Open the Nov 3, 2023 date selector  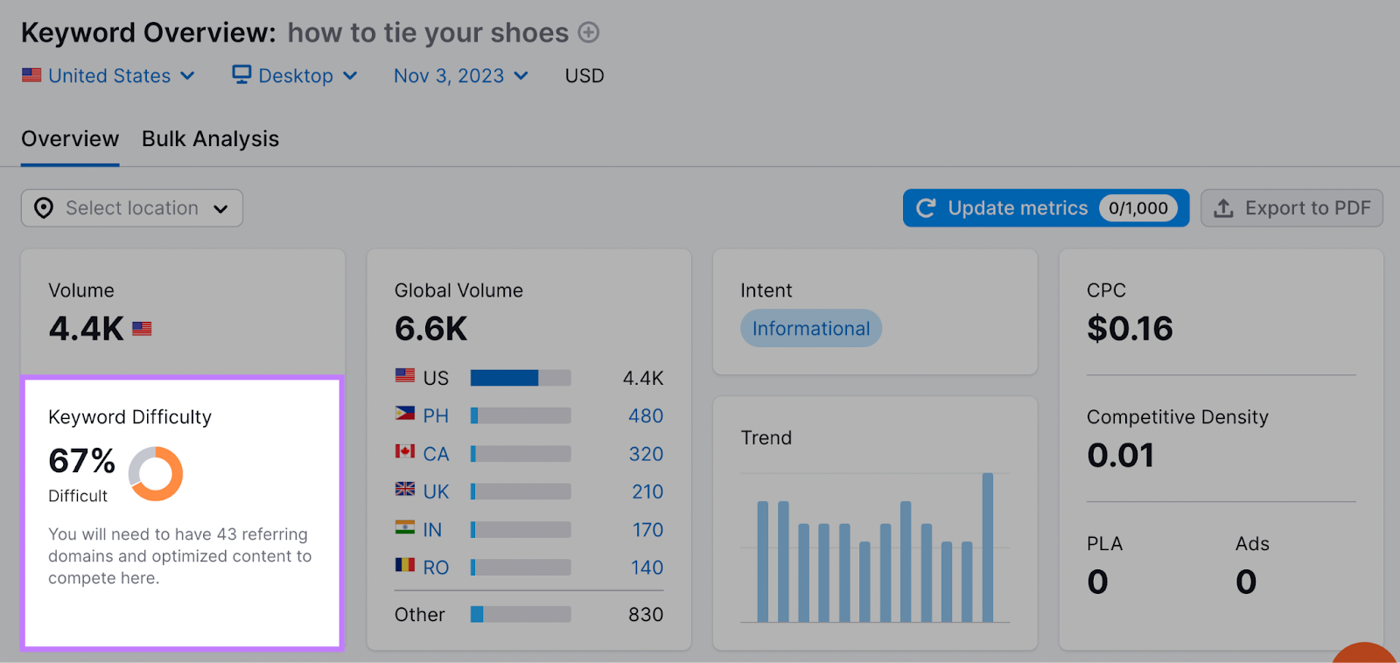click(459, 75)
